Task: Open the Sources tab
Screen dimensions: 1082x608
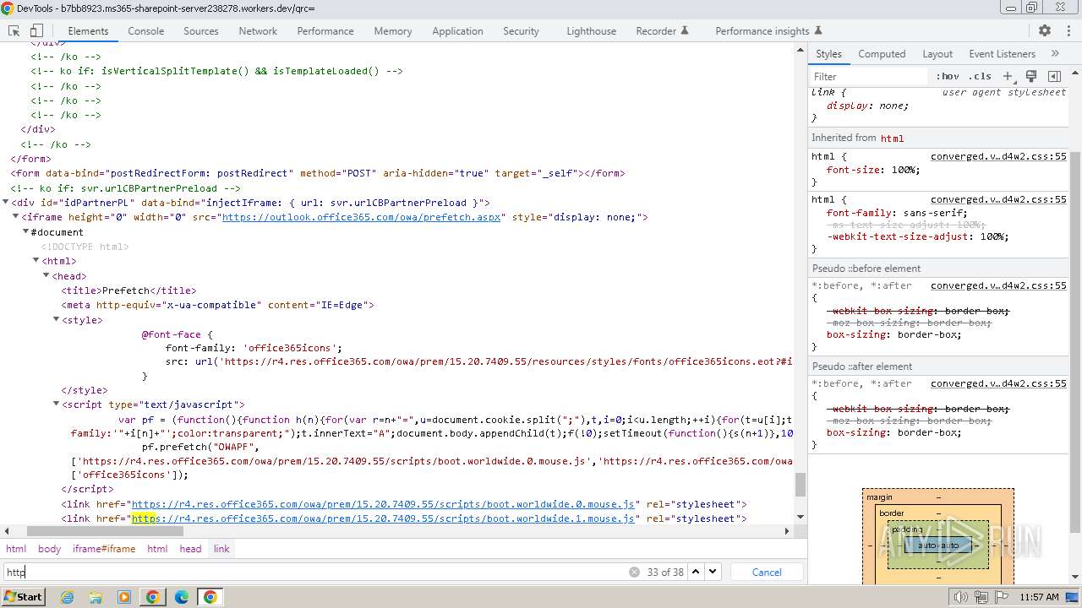Action: point(201,30)
